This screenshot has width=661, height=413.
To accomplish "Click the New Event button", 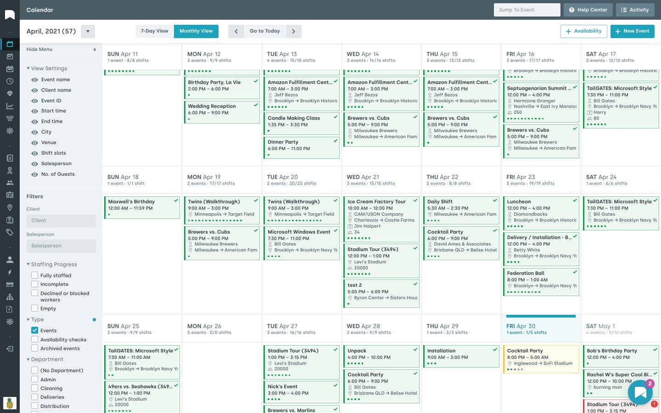I will (x=633, y=31).
